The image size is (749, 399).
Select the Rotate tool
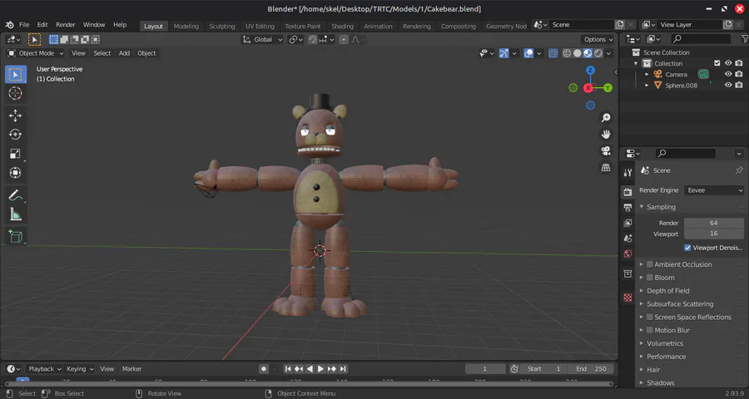(x=15, y=135)
